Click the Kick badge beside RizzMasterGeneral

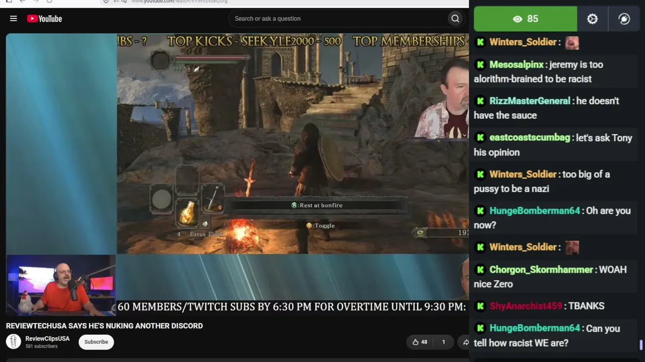click(480, 101)
